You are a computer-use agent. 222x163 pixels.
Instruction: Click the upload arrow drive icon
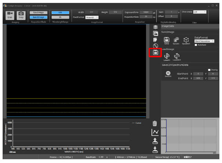click(155, 141)
